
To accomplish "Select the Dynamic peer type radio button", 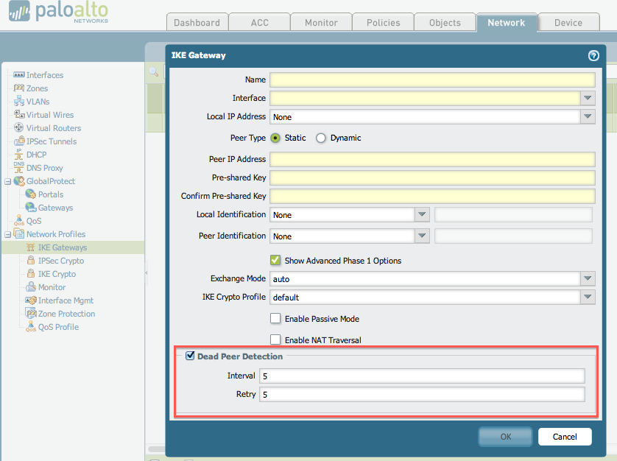I will click(x=321, y=138).
